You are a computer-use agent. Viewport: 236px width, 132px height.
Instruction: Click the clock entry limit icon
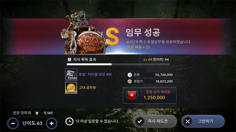69,121
